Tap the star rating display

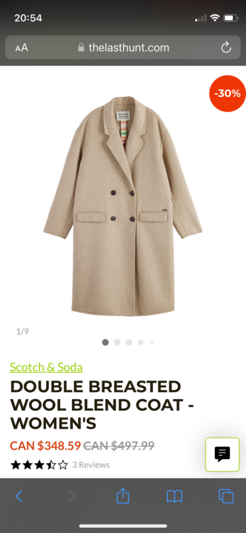tap(39, 465)
